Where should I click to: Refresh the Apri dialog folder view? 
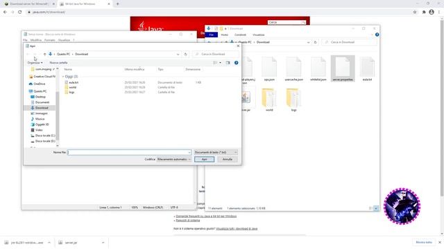click(x=186, y=54)
